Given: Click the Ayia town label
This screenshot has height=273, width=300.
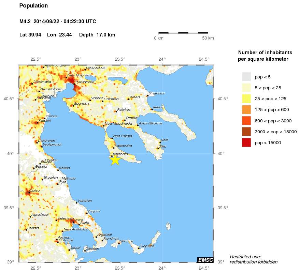Looking at the screenshot, I should pyautogui.click(x=62, y=182).
